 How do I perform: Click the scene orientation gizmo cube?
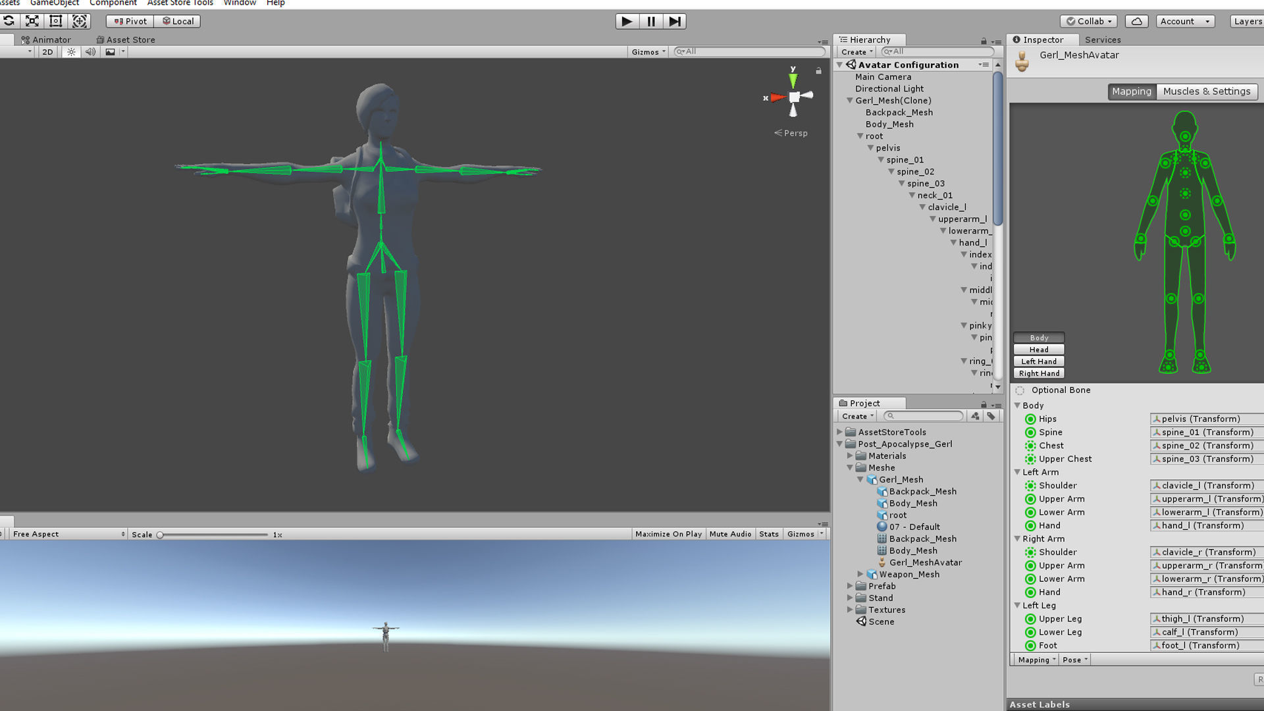tap(794, 97)
